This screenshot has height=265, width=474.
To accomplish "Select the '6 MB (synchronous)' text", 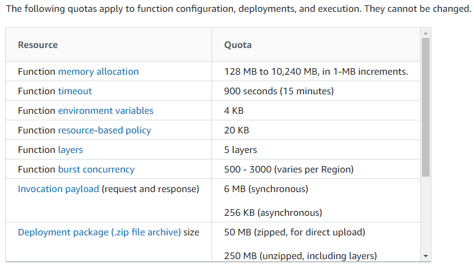I will click(x=266, y=189).
